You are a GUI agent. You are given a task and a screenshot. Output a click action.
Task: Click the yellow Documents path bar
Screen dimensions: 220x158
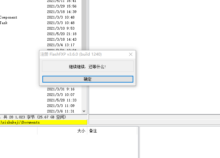(x=43, y=122)
